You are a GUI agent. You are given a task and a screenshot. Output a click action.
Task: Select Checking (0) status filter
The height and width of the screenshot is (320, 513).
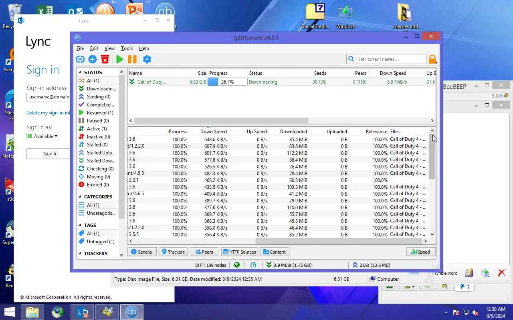coord(97,169)
